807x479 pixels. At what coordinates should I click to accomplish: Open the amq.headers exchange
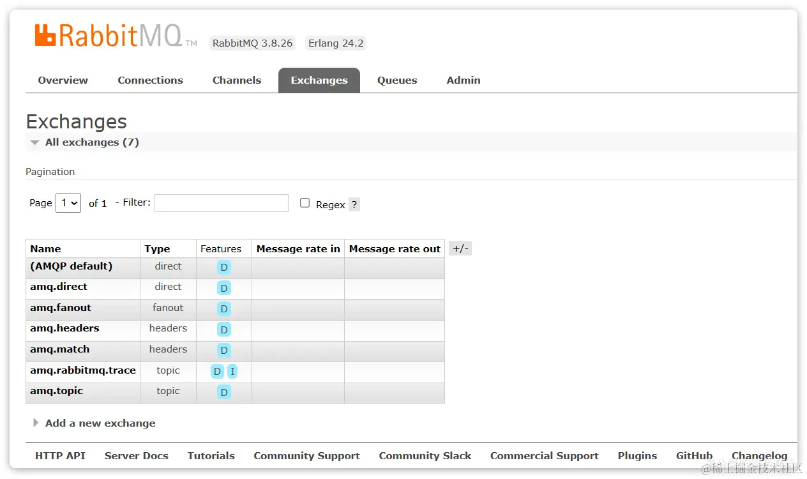coord(64,328)
